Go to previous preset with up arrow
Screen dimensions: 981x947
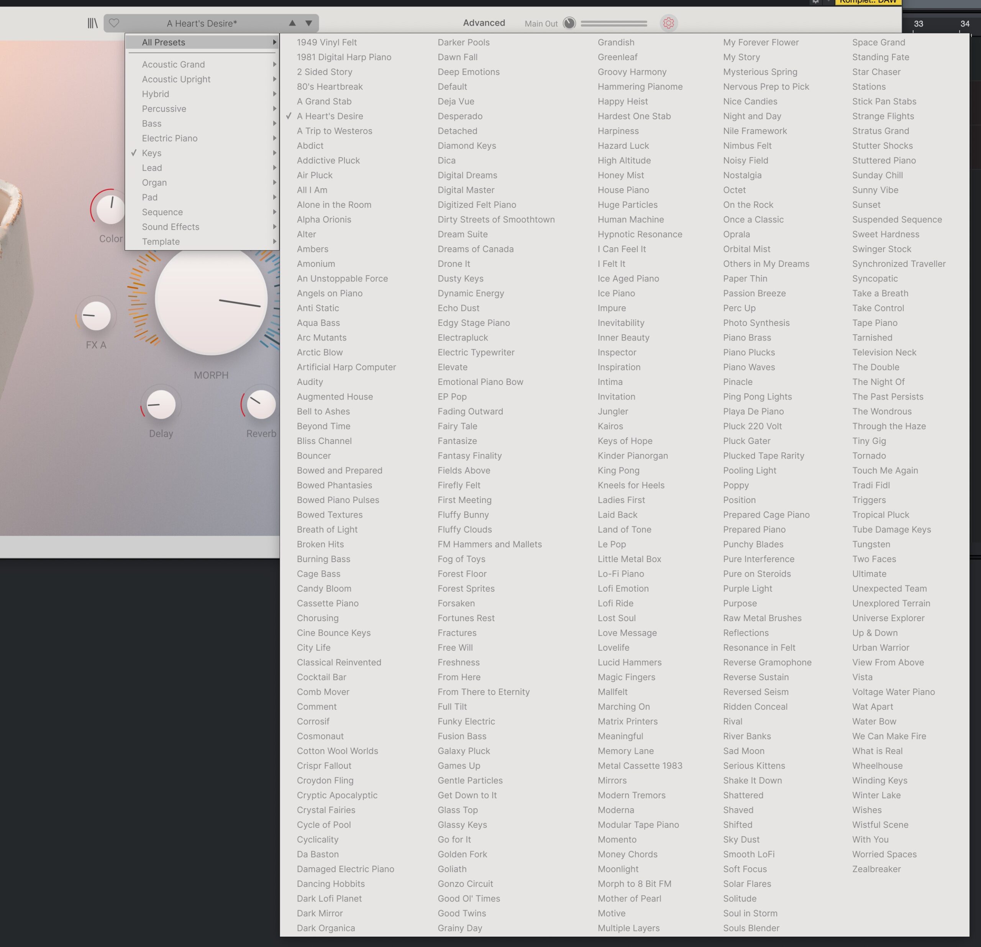(x=292, y=23)
